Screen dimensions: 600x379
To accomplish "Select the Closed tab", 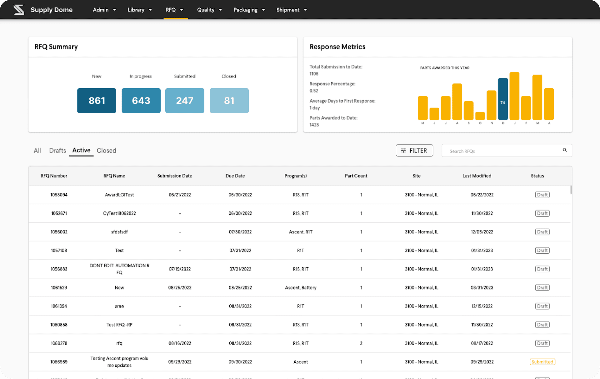I will 106,150.
